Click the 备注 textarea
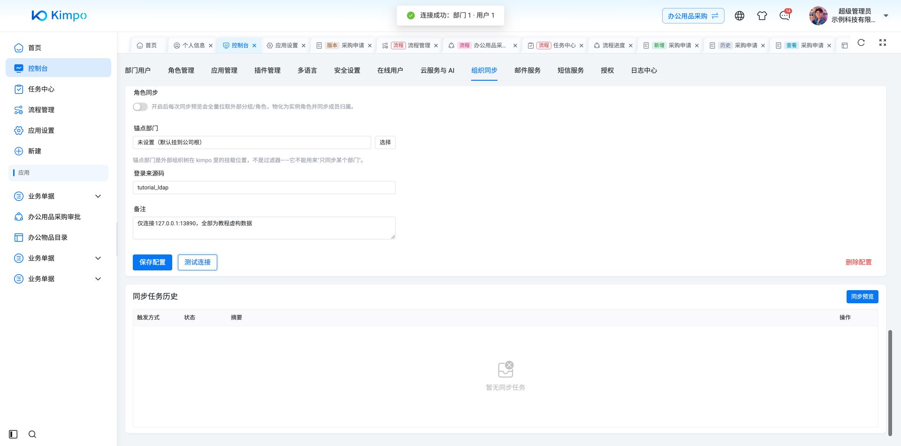Viewport: 901px width, 446px height. tap(264, 228)
